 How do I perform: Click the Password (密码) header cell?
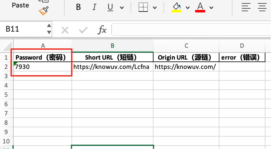tap(43, 57)
